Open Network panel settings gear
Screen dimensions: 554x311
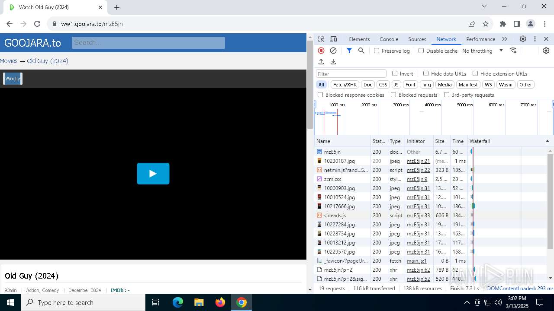pos(546,51)
